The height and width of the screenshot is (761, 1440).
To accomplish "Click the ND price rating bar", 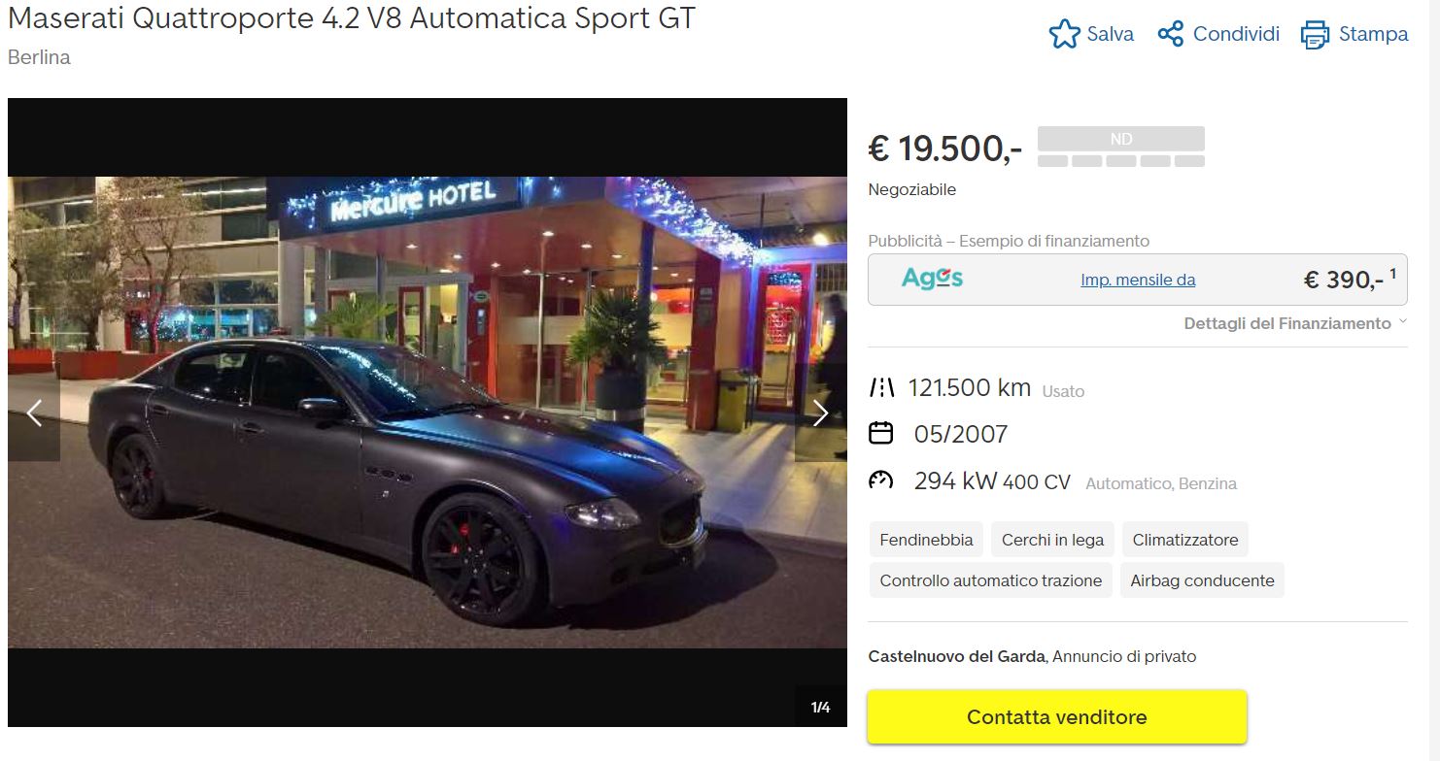I will [x=1121, y=147].
